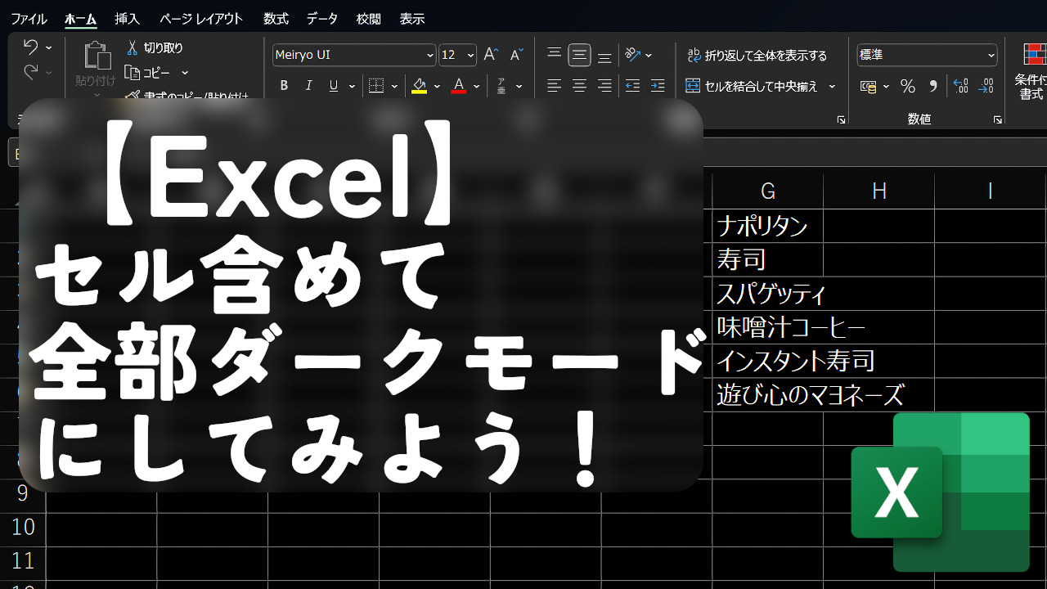The height and width of the screenshot is (589, 1047).
Task: Switch to the ホーム tab
Action: tap(80, 18)
